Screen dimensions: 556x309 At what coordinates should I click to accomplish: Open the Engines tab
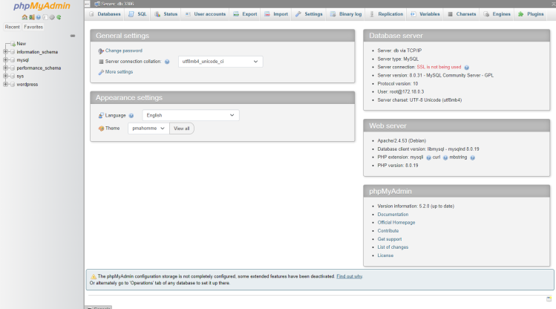pyautogui.click(x=497, y=14)
